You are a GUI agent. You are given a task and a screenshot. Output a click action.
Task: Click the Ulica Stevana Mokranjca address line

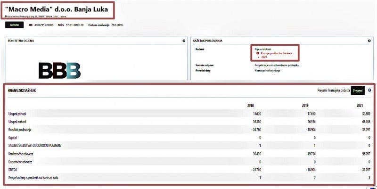[37, 16]
